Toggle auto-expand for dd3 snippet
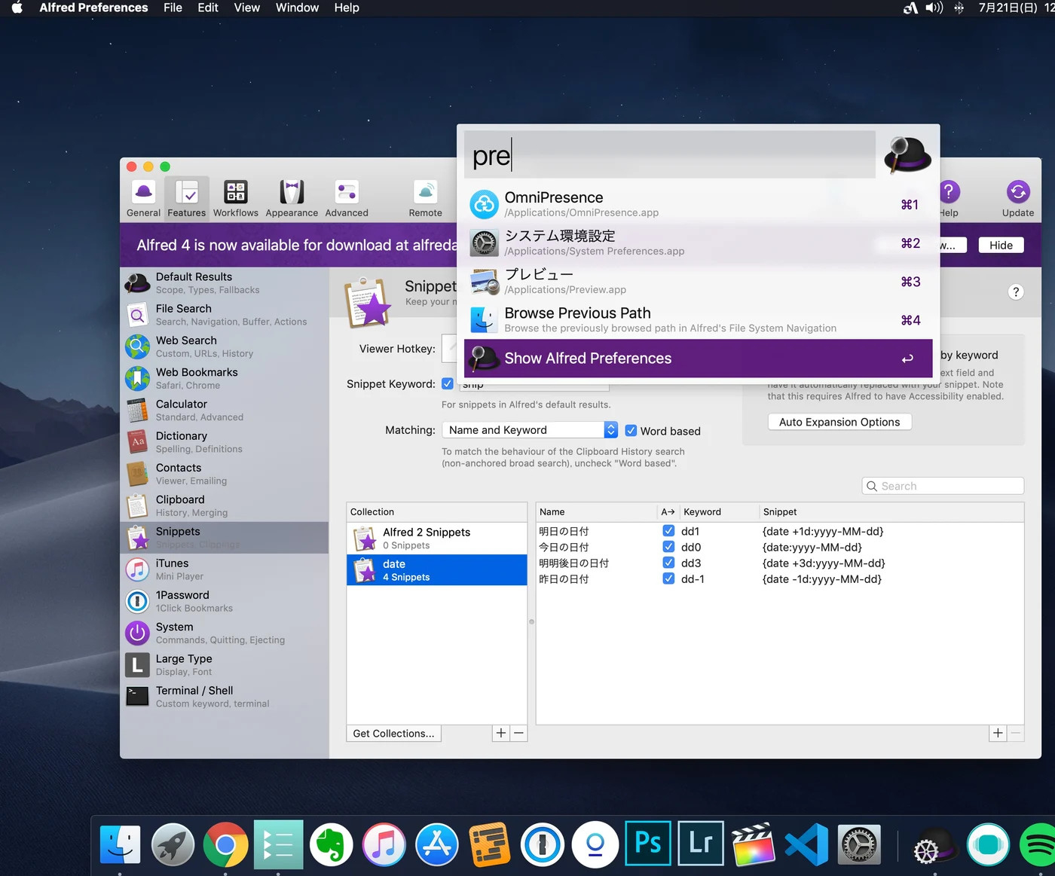 [x=668, y=563]
